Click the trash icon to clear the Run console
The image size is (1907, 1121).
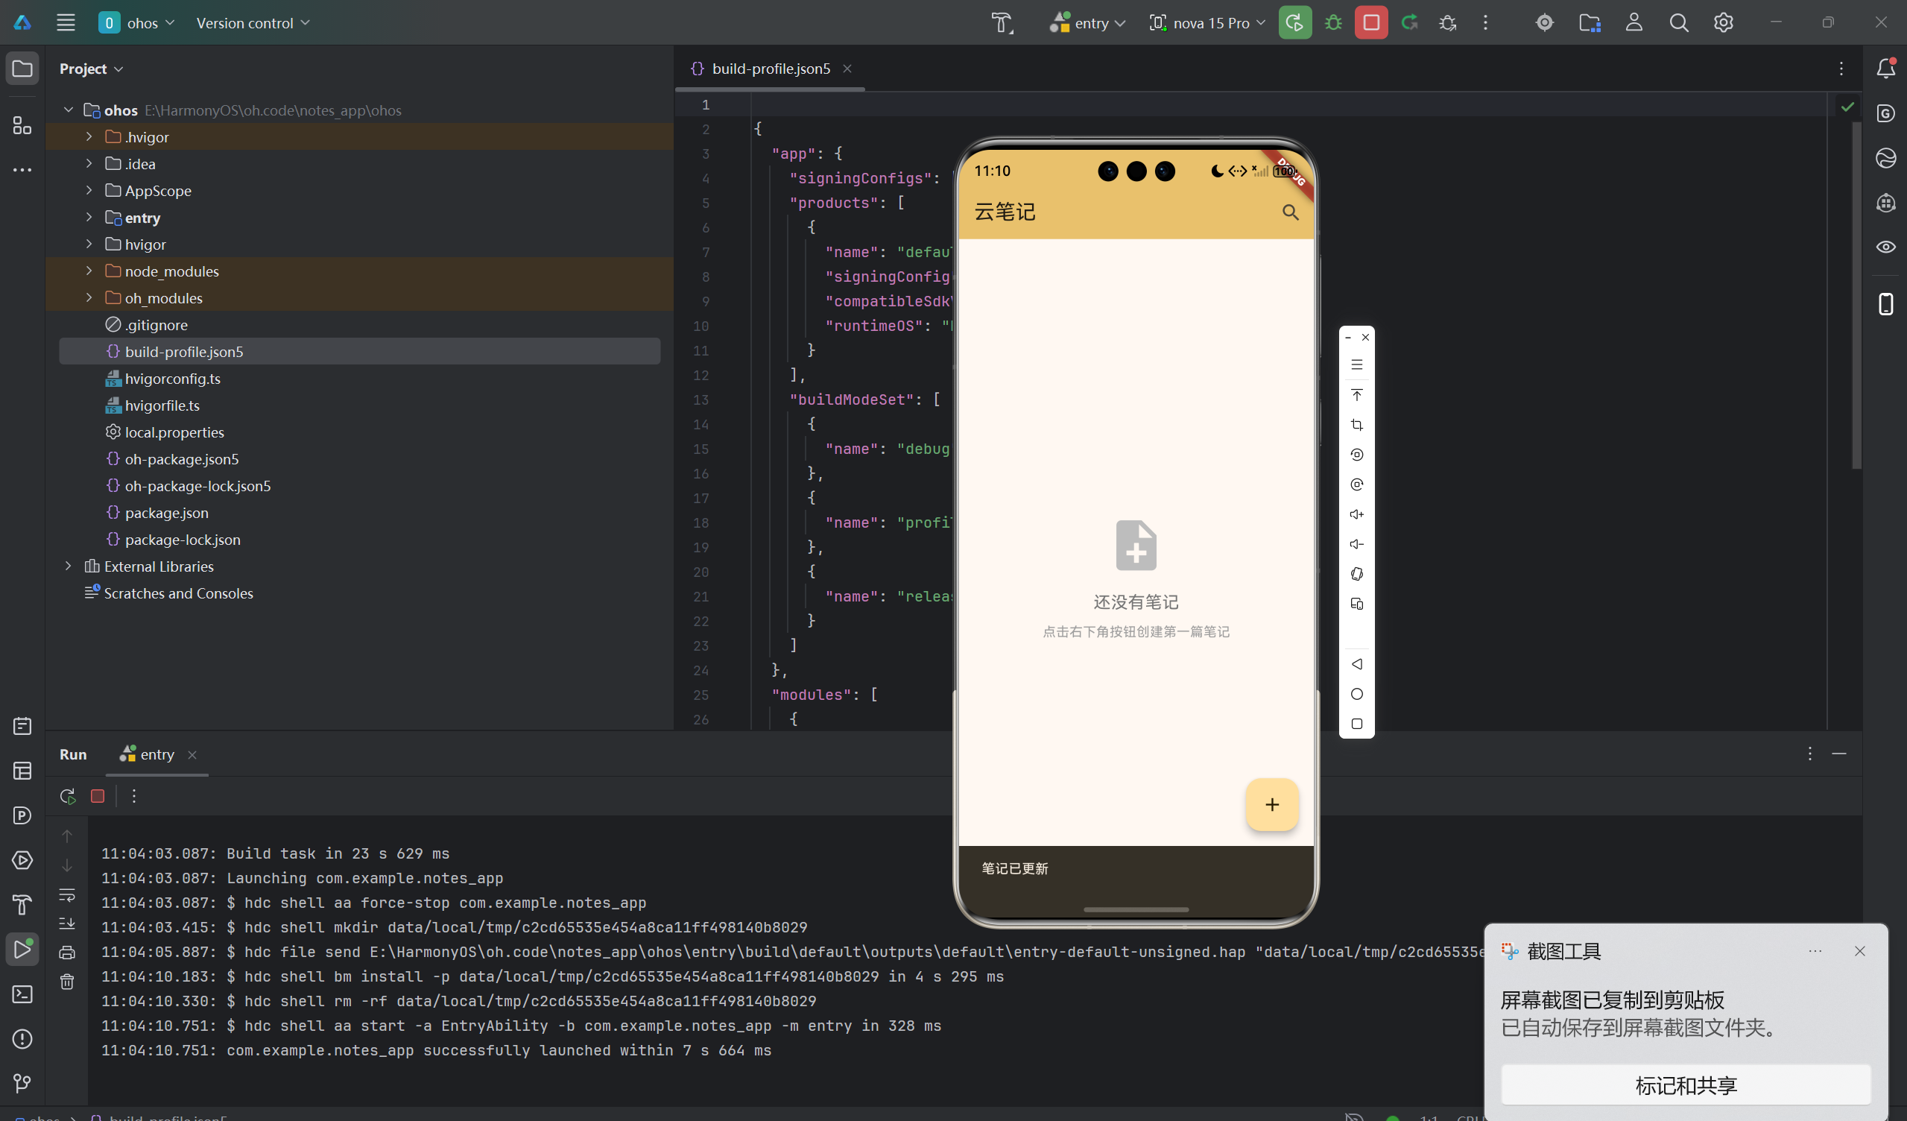tap(67, 982)
